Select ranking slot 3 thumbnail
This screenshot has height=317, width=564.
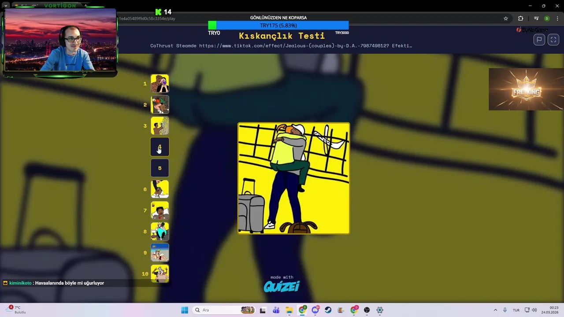[160, 126]
